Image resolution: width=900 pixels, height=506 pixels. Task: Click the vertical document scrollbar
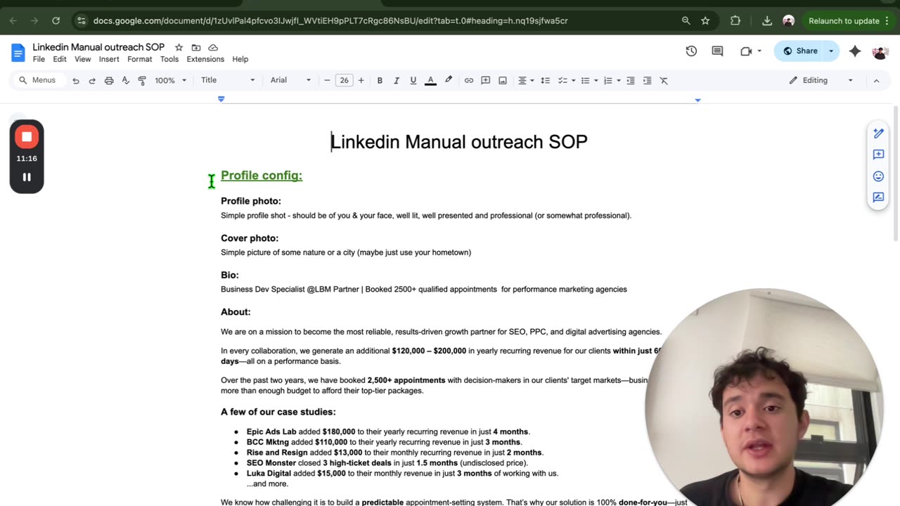point(896,172)
